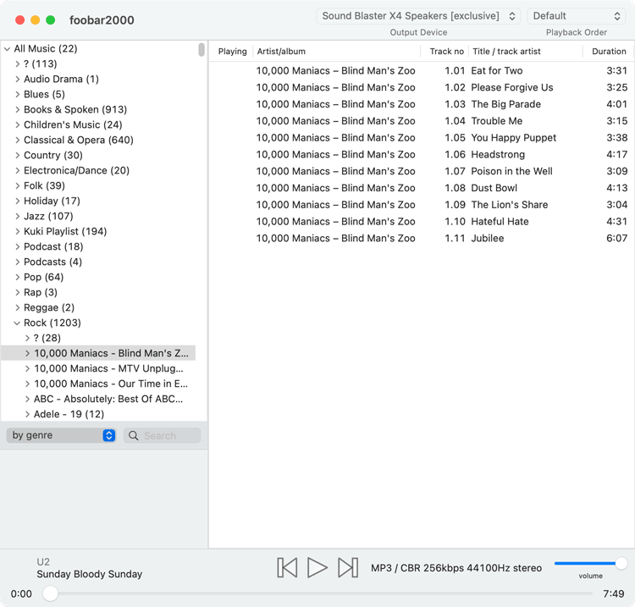Select the track 'The Lion's Share'
Image resolution: width=635 pixels, height=607 pixels.
tap(510, 205)
